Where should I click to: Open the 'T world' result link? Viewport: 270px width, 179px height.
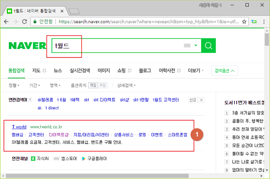[x=19, y=127]
